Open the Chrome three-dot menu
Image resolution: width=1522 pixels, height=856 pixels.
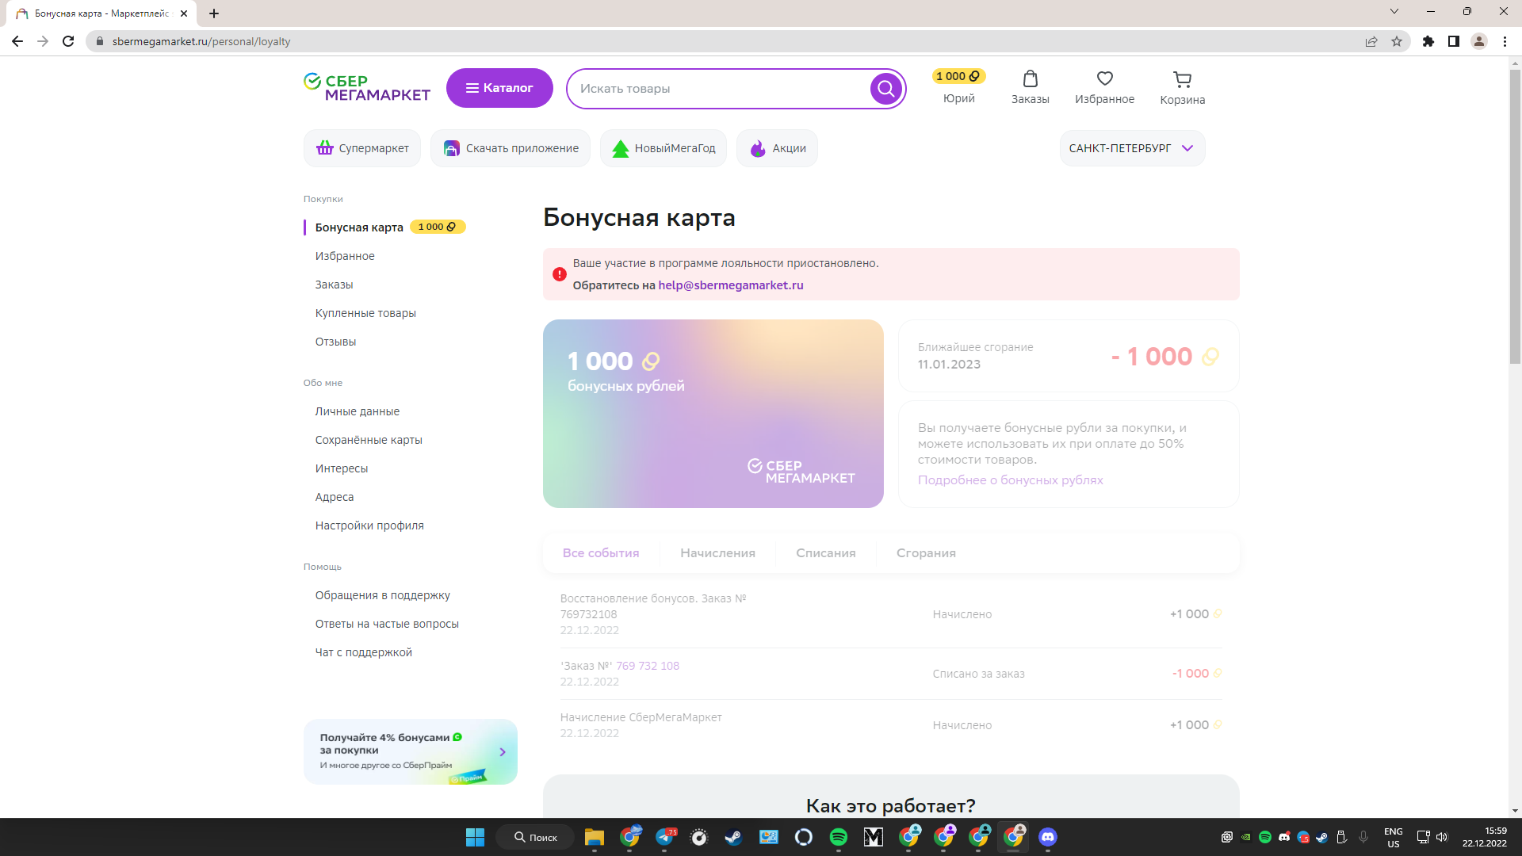[x=1505, y=41]
